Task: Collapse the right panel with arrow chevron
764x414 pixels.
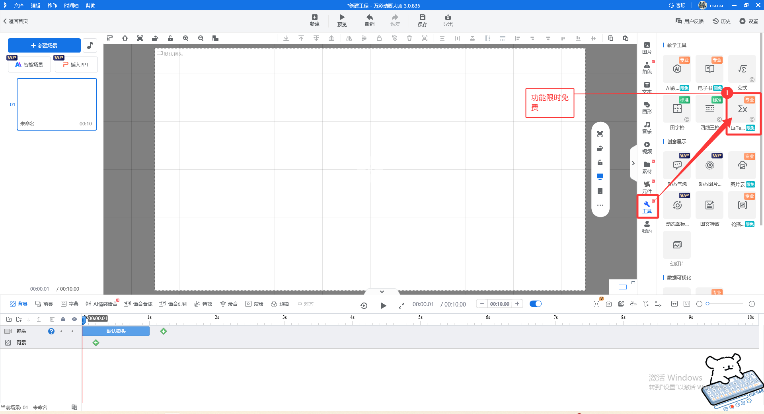Action: [x=633, y=163]
